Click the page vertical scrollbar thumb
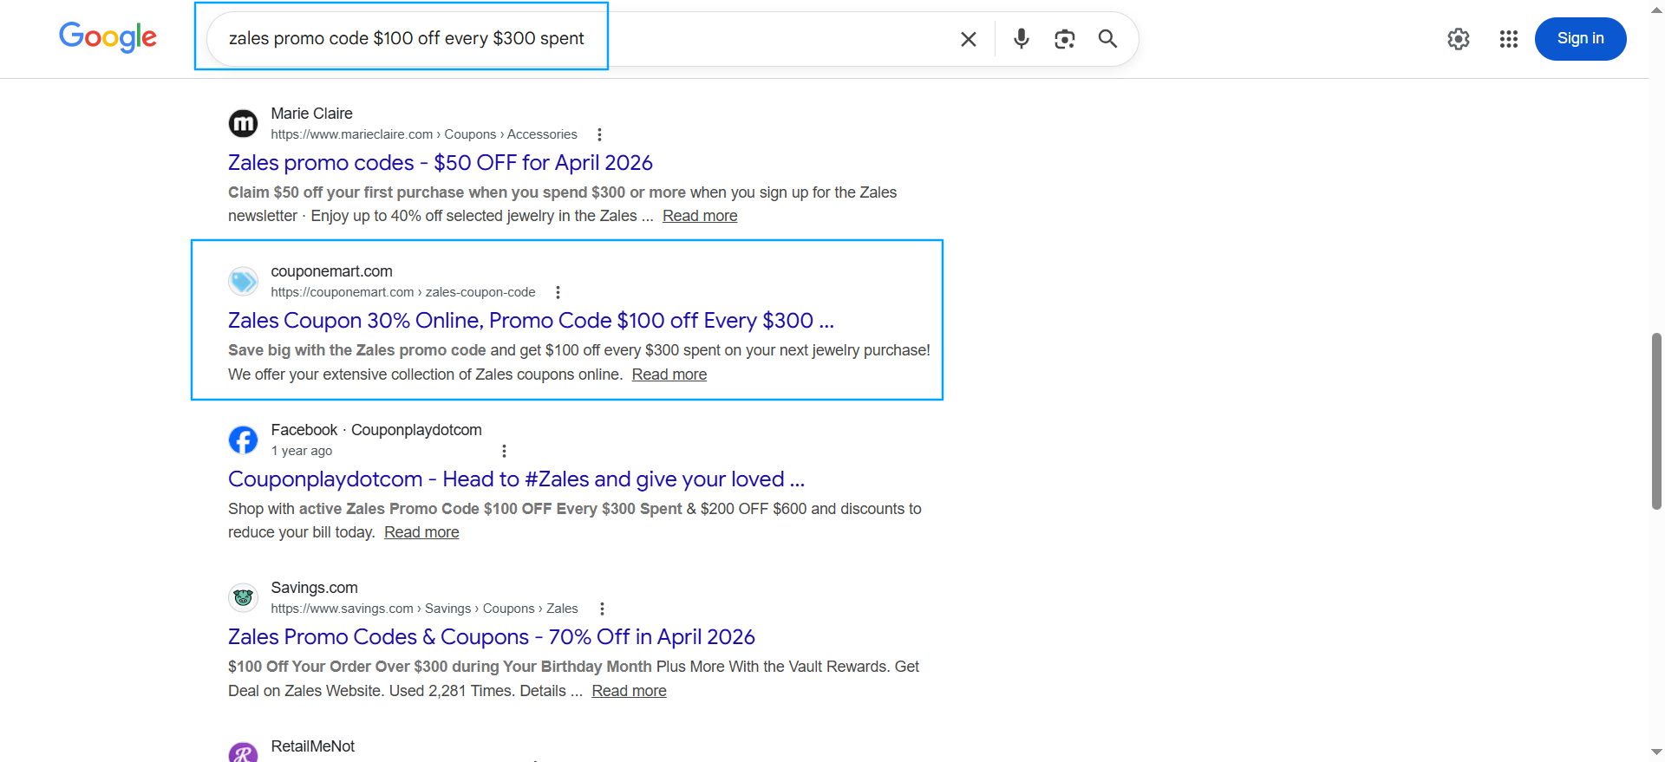 pos(1656,421)
